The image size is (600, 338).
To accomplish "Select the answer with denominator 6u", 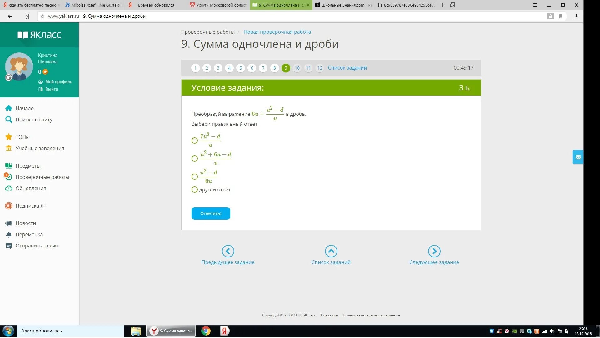I will coord(195,177).
